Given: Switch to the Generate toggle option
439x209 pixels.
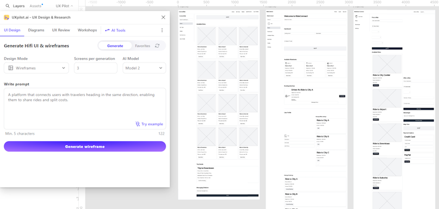Looking at the screenshot, I should click(115, 46).
